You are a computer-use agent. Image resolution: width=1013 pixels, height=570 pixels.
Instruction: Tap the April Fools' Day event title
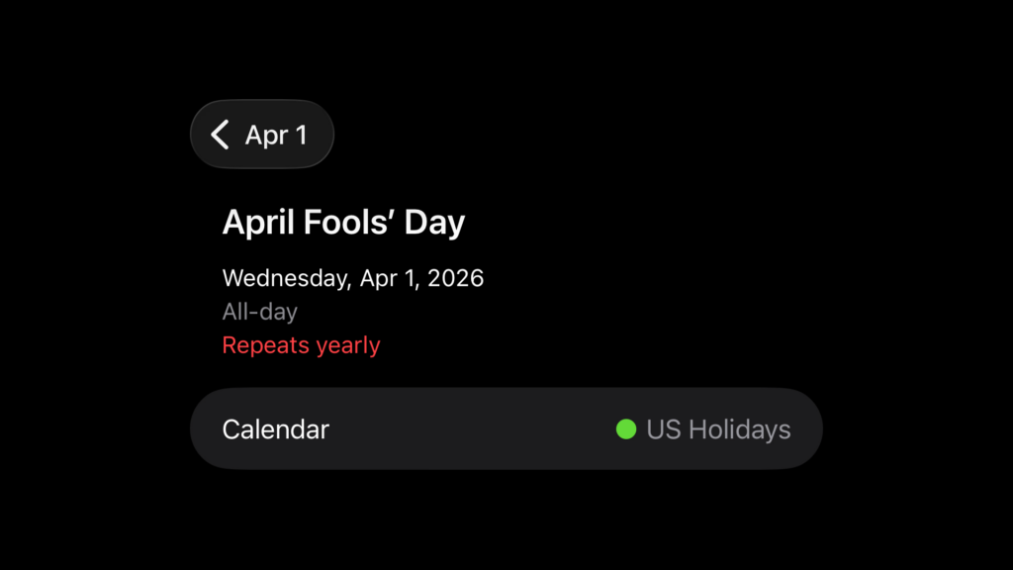[344, 222]
